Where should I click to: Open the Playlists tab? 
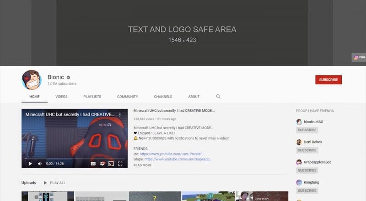coord(92,97)
